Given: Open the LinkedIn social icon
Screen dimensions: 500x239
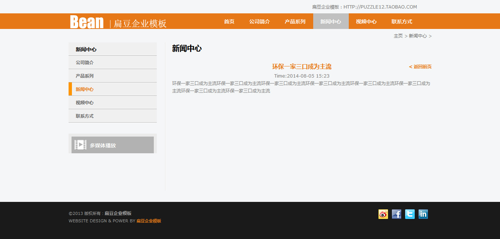Looking at the screenshot, I should coord(423,214).
